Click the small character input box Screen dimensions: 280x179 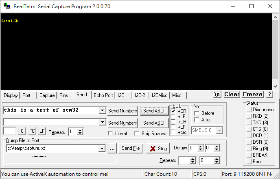9,131
